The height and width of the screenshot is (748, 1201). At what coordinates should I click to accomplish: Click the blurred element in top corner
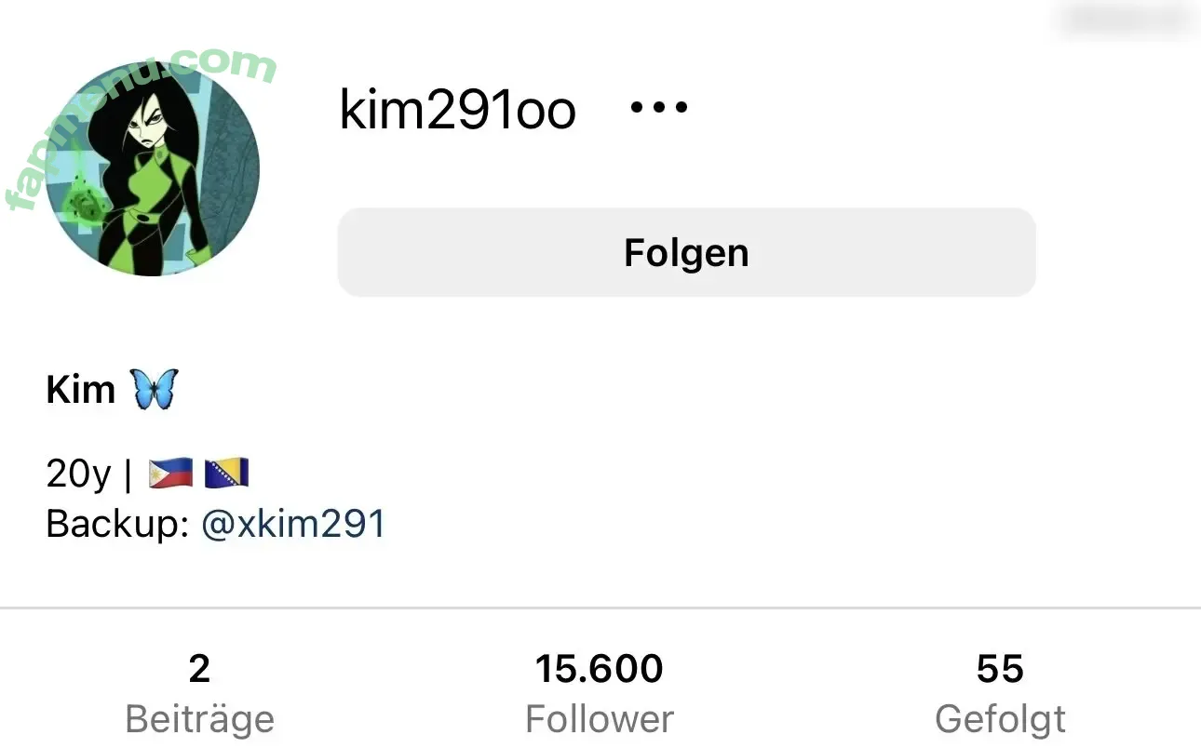(1127, 19)
